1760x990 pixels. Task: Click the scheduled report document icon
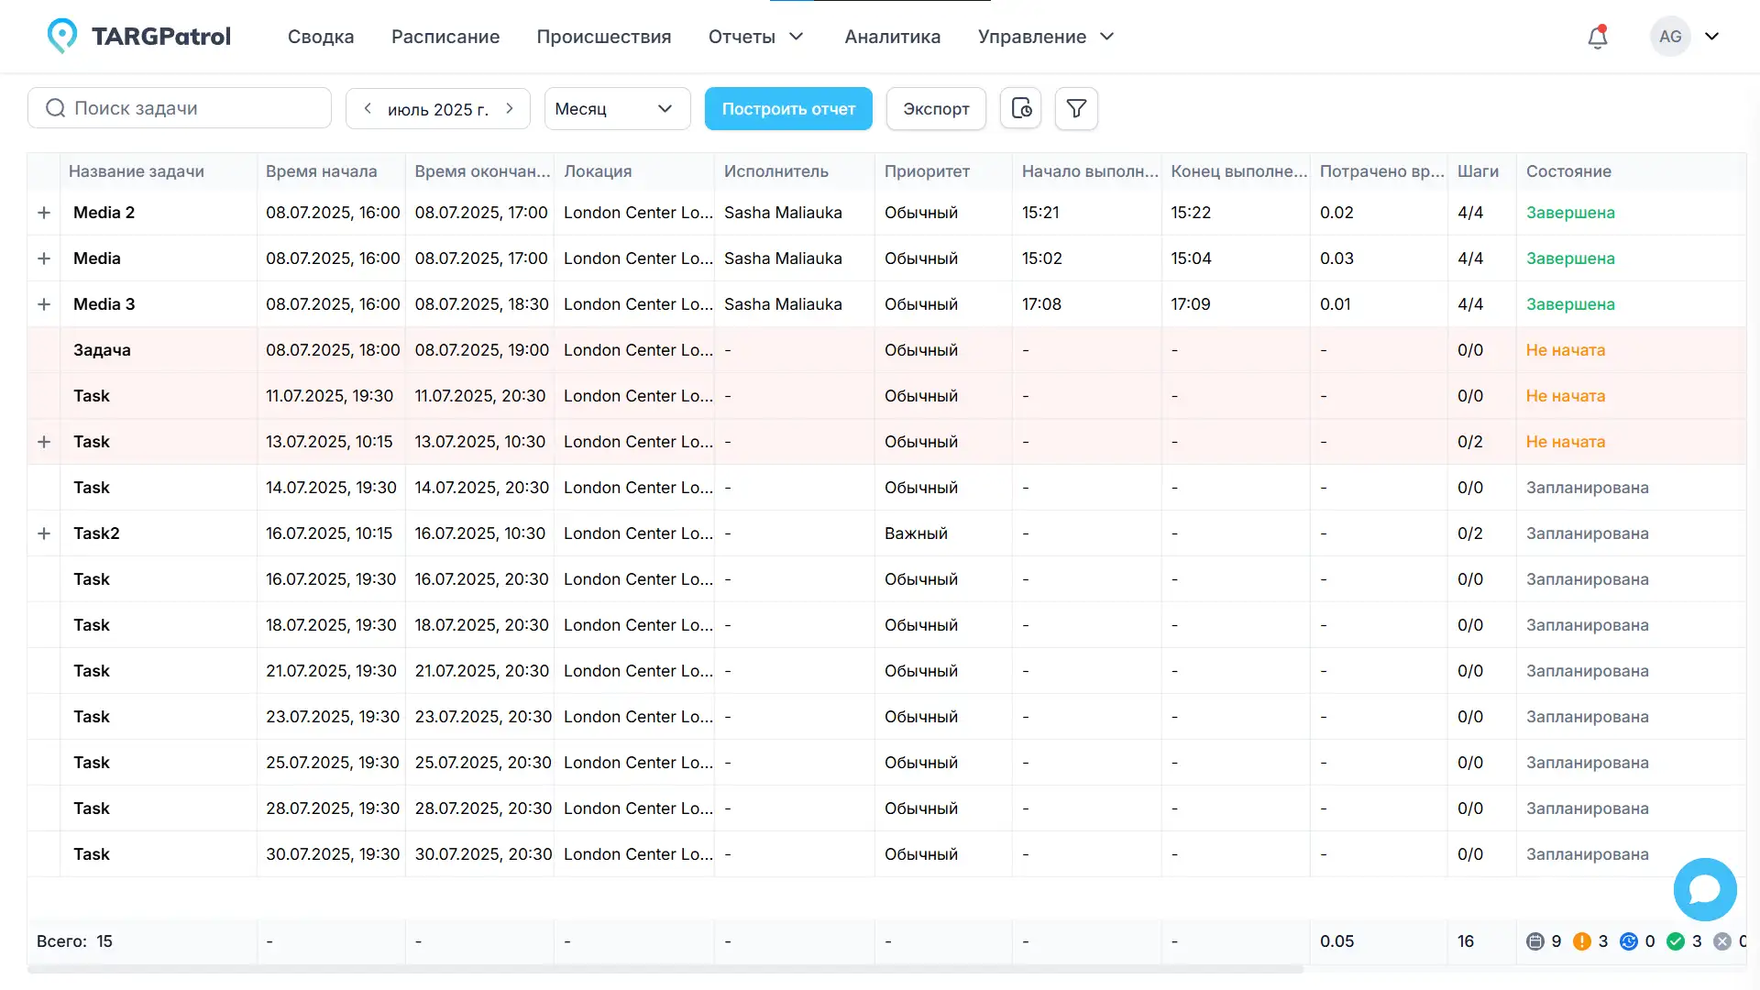(x=1020, y=109)
